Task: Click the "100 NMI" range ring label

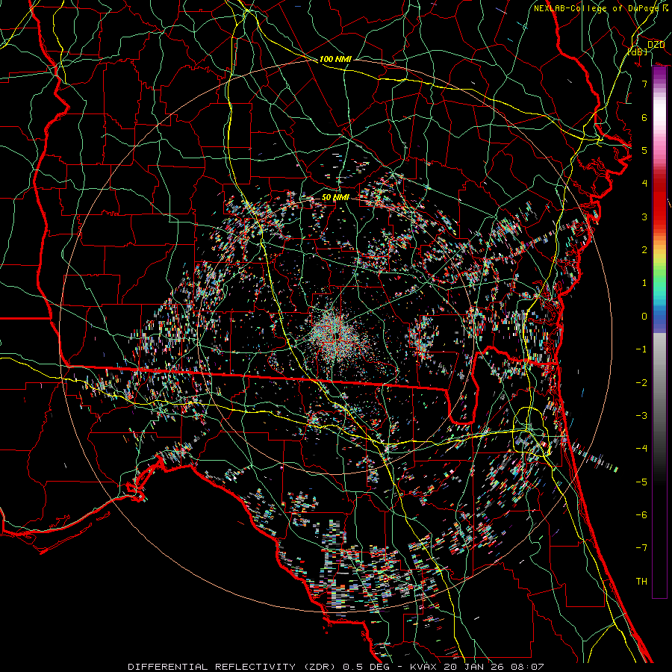Action: pyautogui.click(x=335, y=59)
